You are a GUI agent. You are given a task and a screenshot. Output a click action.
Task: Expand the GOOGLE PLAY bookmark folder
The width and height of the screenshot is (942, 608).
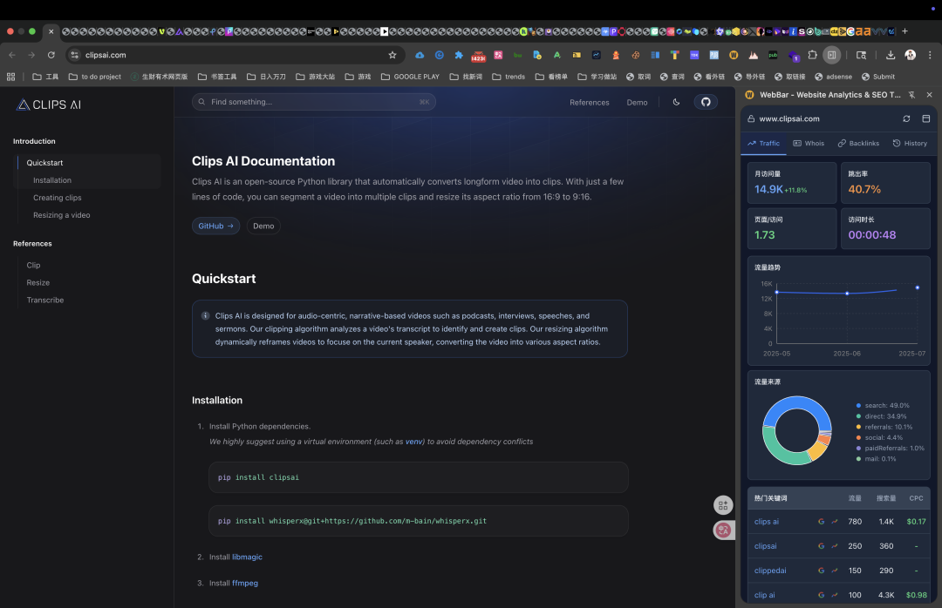410,77
